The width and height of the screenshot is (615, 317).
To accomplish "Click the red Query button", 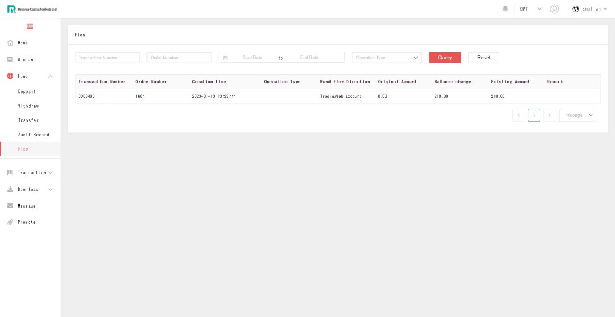I will 445,58.
